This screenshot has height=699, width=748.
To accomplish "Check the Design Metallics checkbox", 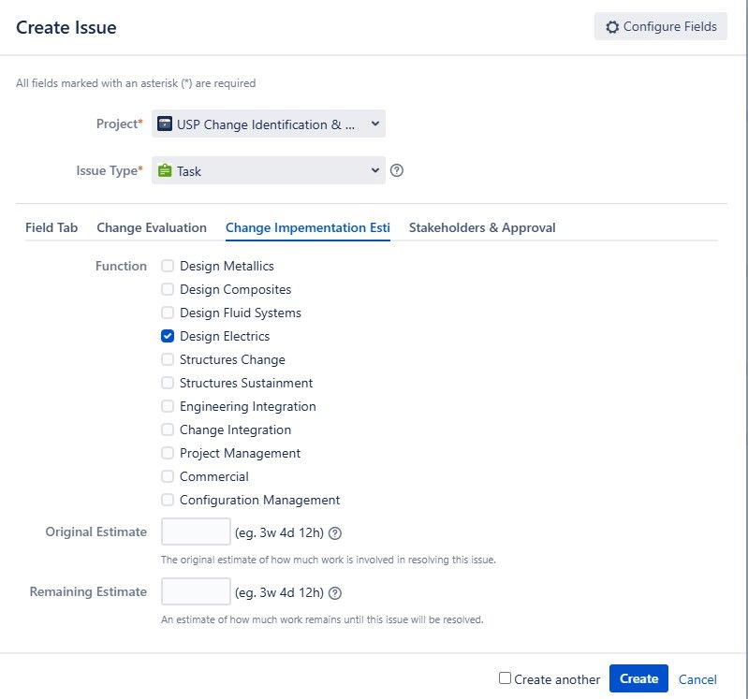I will 168,266.
